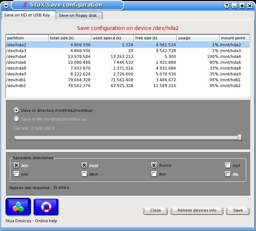The width and height of the screenshot is (256, 231).
Task: Sort by mount point column header
Action: tap(234, 38)
